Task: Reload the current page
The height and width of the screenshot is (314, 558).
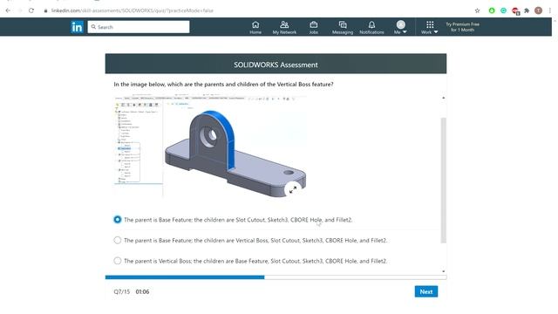Action: point(31,10)
